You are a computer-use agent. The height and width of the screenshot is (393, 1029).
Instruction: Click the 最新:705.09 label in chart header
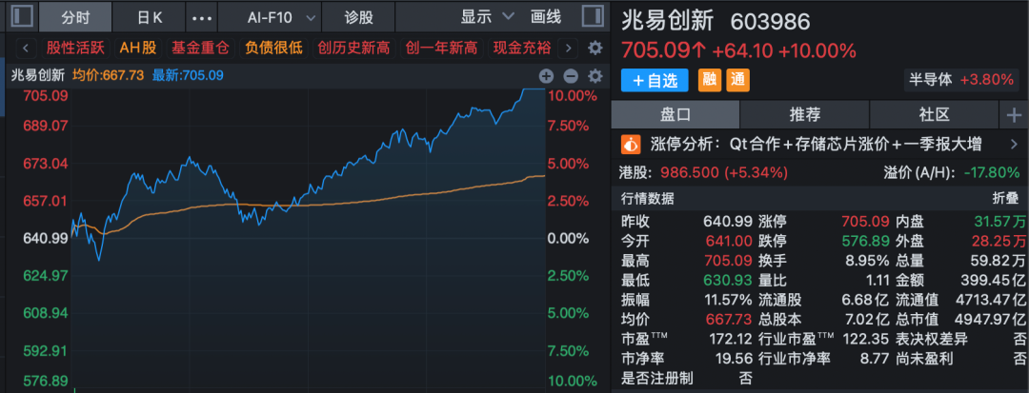pos(188,75)
